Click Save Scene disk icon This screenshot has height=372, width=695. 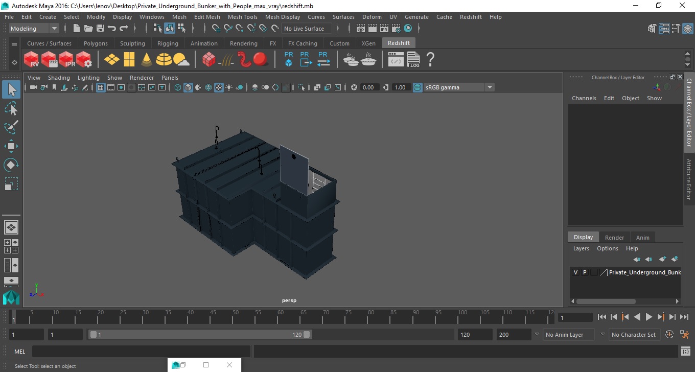[x=100, y=29]
